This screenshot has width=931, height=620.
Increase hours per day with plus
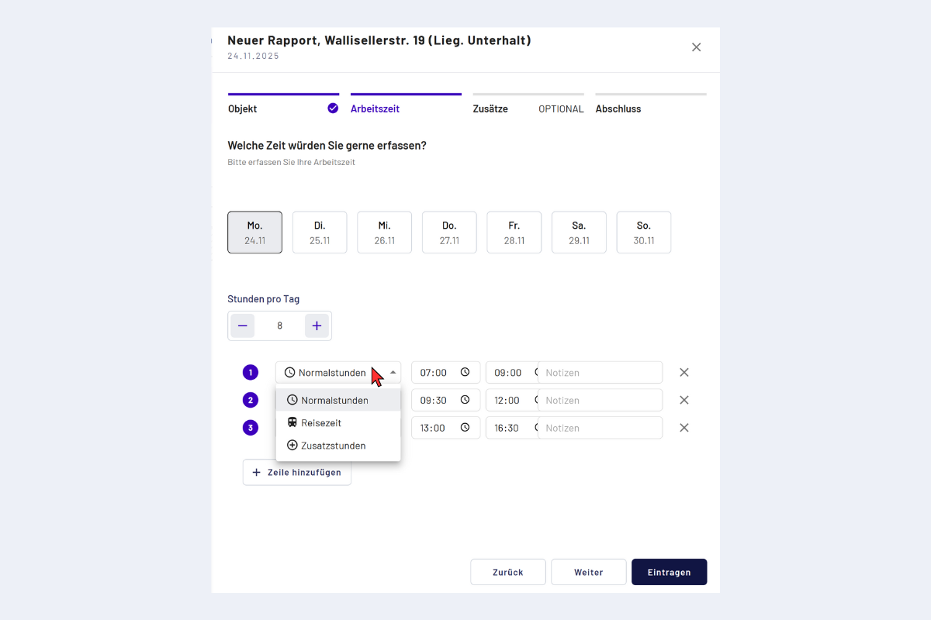317,326
